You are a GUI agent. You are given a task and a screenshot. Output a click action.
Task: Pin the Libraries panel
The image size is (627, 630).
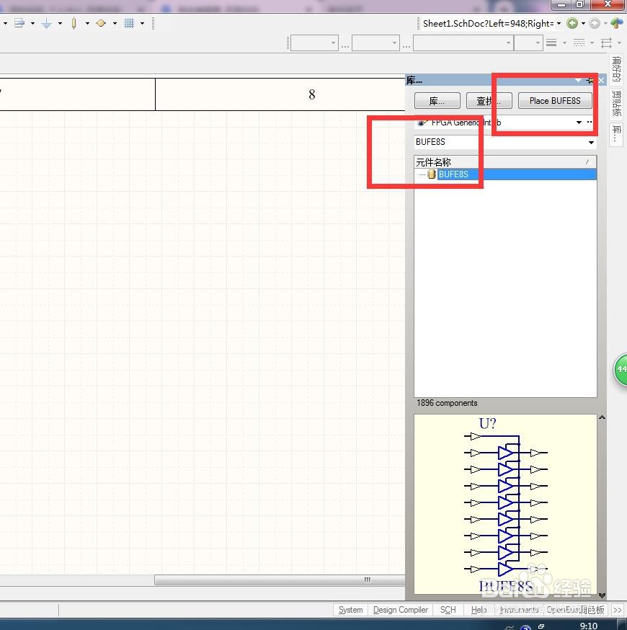pyautogui.click(x=590, y=80)
